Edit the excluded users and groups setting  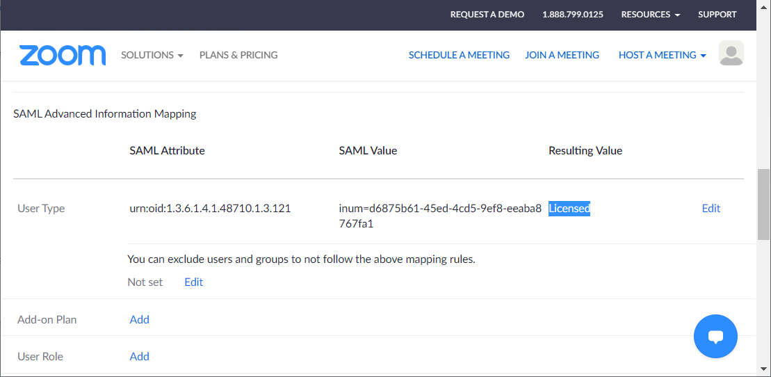[194, 282]
